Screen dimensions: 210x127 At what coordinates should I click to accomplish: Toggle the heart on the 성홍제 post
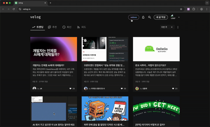click(173, 89)
